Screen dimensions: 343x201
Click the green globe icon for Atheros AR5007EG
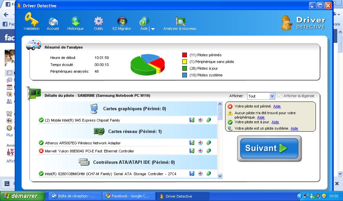point(209,143)
